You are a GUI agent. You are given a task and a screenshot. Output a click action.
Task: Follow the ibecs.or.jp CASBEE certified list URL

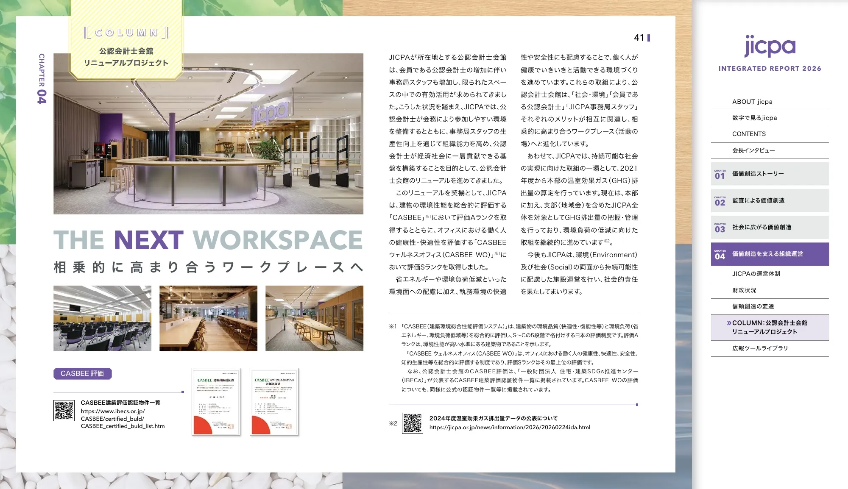pyautogui.click(x=123, y=419)
